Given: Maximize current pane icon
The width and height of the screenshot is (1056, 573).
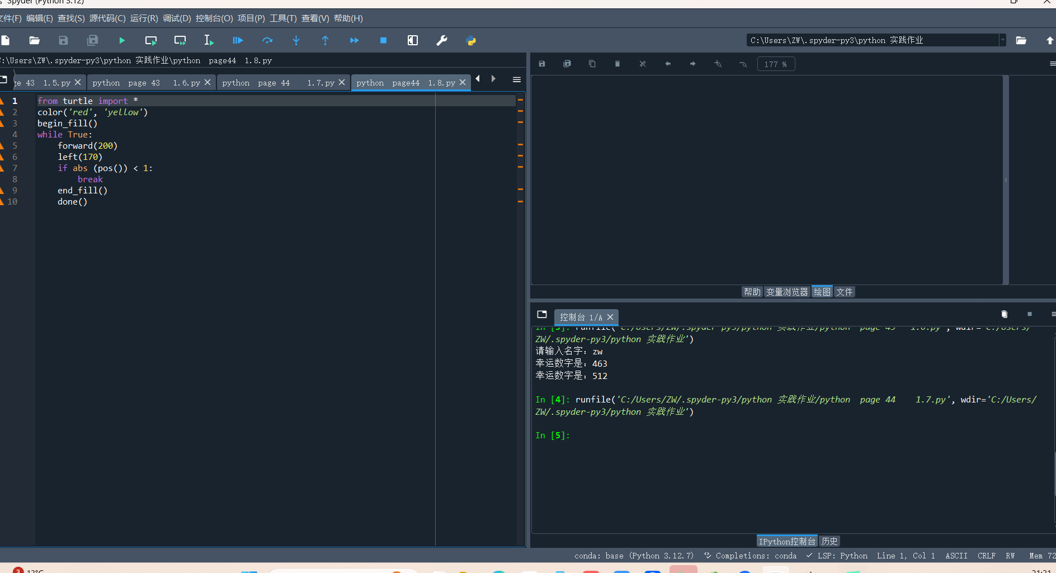Looking at the screenshot, I should [413, 40].
